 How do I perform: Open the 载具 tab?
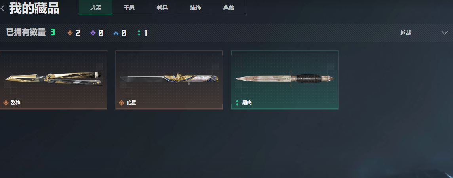pos(162,8)
